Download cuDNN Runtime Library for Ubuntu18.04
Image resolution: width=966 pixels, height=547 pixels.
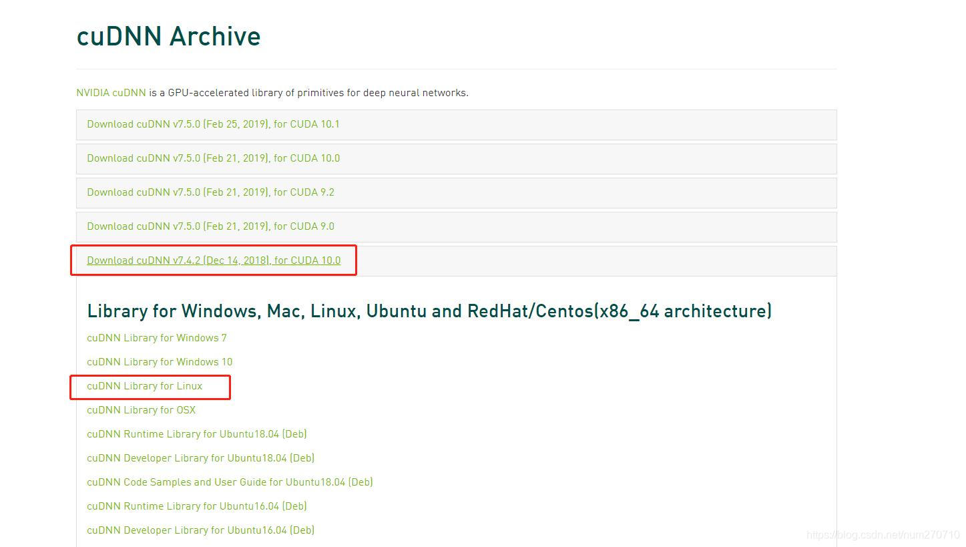(x=197, y=434)
